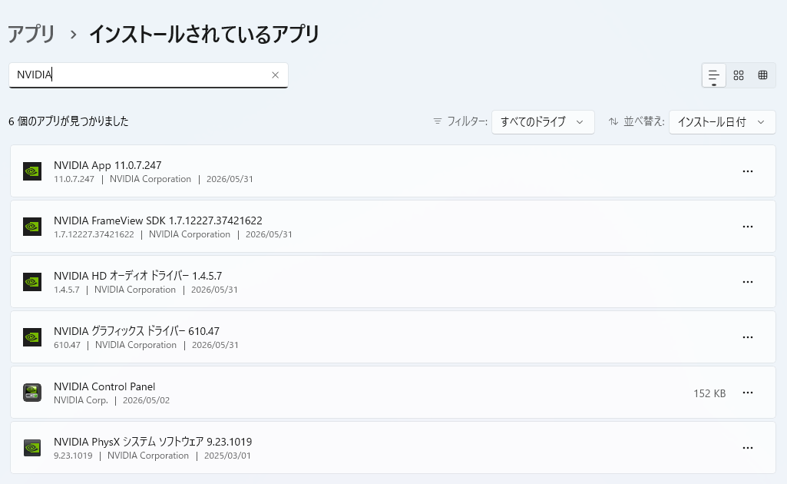This screenshot has height=484, width=787.
Task: Click the 2026/05/02 date of NVIDIA Control Panel
Action: pos(146,401)
